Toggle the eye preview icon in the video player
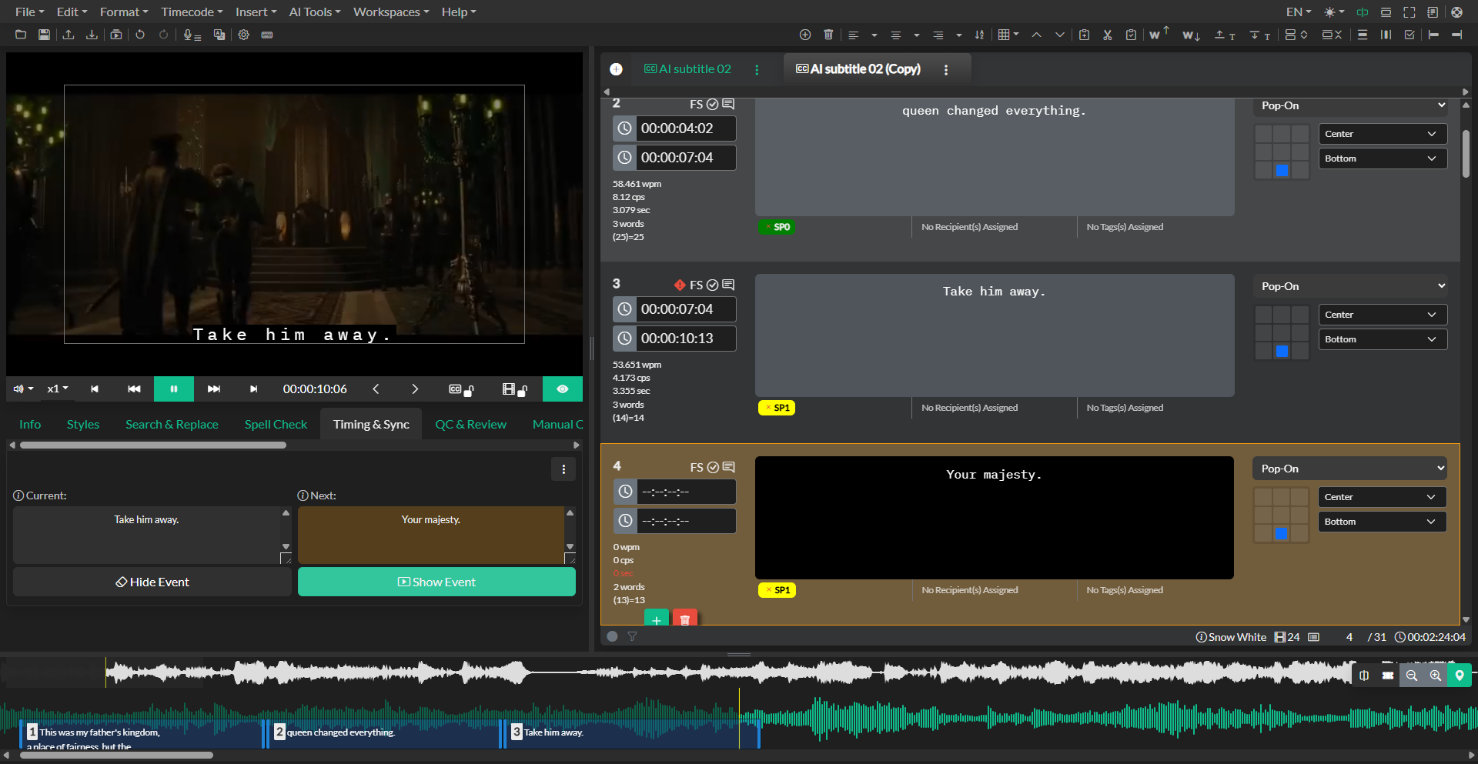The width and height of the screenshot is (1478, 764). 563,389
